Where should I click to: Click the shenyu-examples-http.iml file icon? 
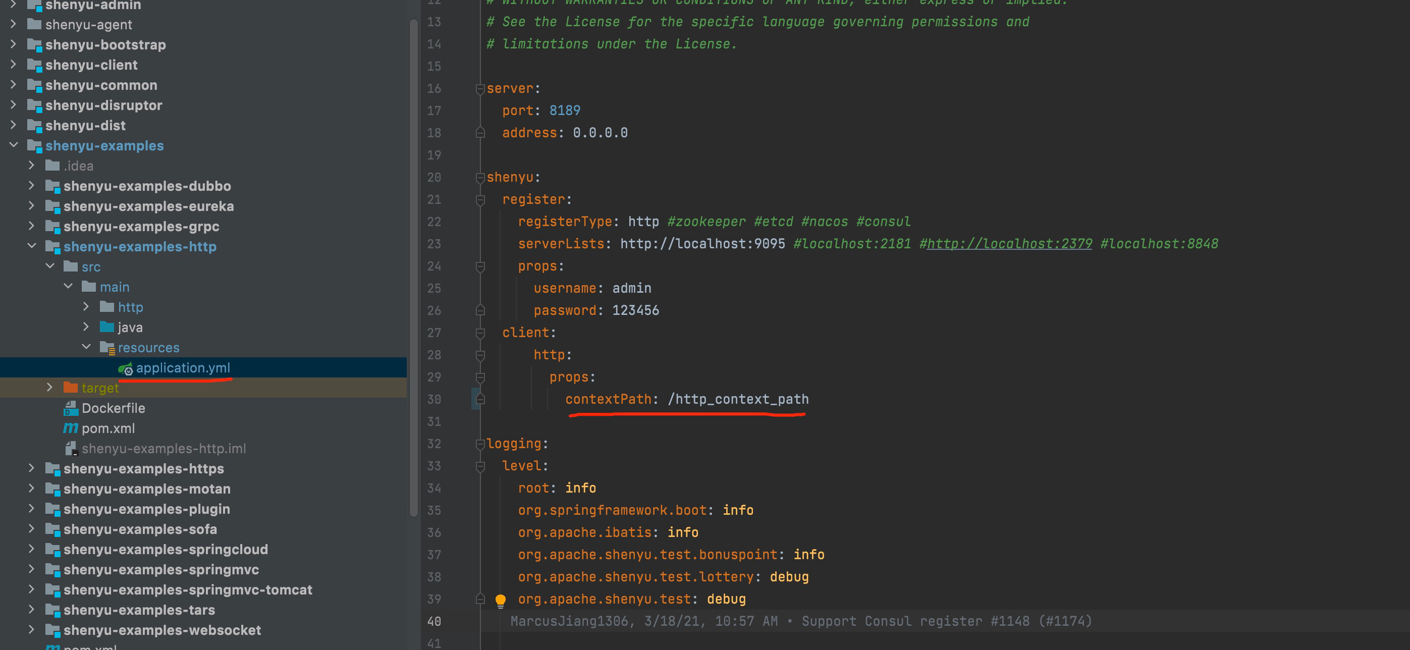pyautogui.click(x=71, y=449)
